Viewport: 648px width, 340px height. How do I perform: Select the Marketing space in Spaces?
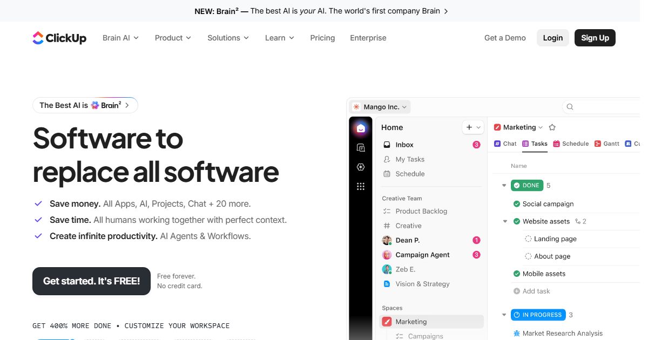coord(431,322)
